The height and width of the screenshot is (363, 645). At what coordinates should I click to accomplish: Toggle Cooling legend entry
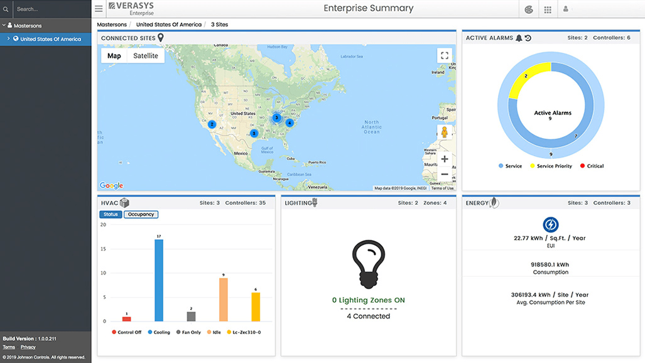coord(159,332)
